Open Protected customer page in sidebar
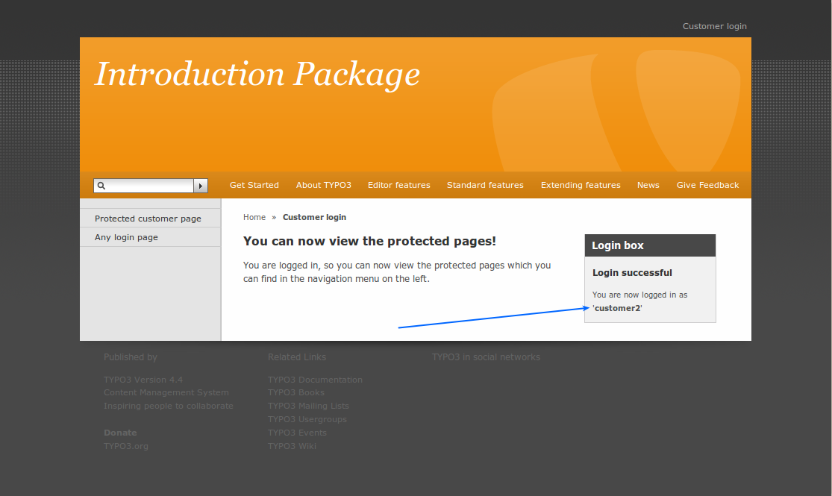 [x=148, y=219]
